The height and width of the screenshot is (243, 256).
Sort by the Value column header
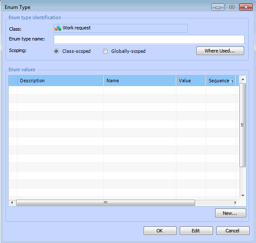(190, 81)
